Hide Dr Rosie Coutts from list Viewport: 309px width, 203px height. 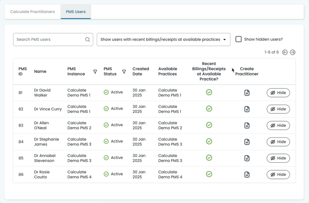pos(278,174)
